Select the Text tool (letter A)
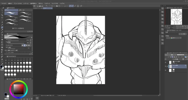The image size is (188, 100). tap(2, 59)
